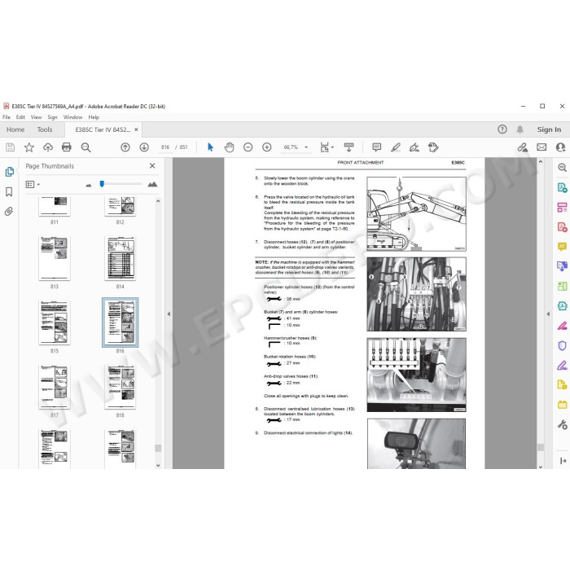The height and width of the screenshot is (570, 570).
Task: Open the Comment tool in right pane
Action: pos(562,247)
